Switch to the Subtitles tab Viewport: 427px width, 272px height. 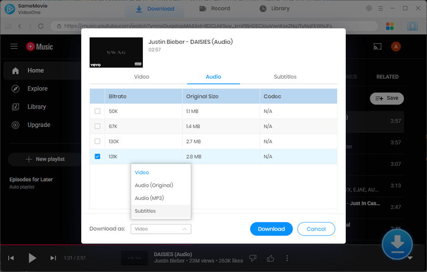[285, 77]
